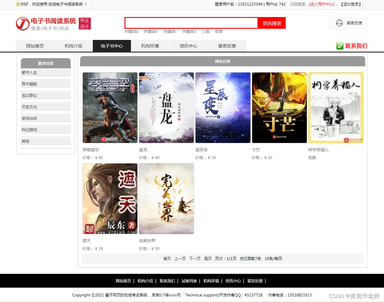This screenshot has height=302, width=384.
Task: Click the red site logo icon
Action: 22,23
